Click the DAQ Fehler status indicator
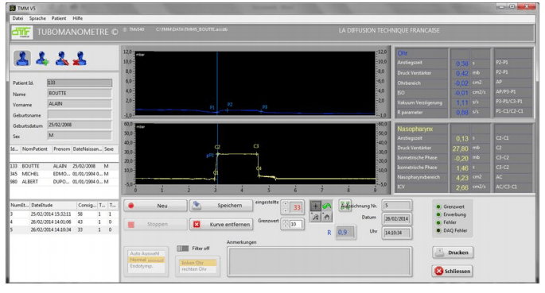545x293 pixels. (438, 230)
